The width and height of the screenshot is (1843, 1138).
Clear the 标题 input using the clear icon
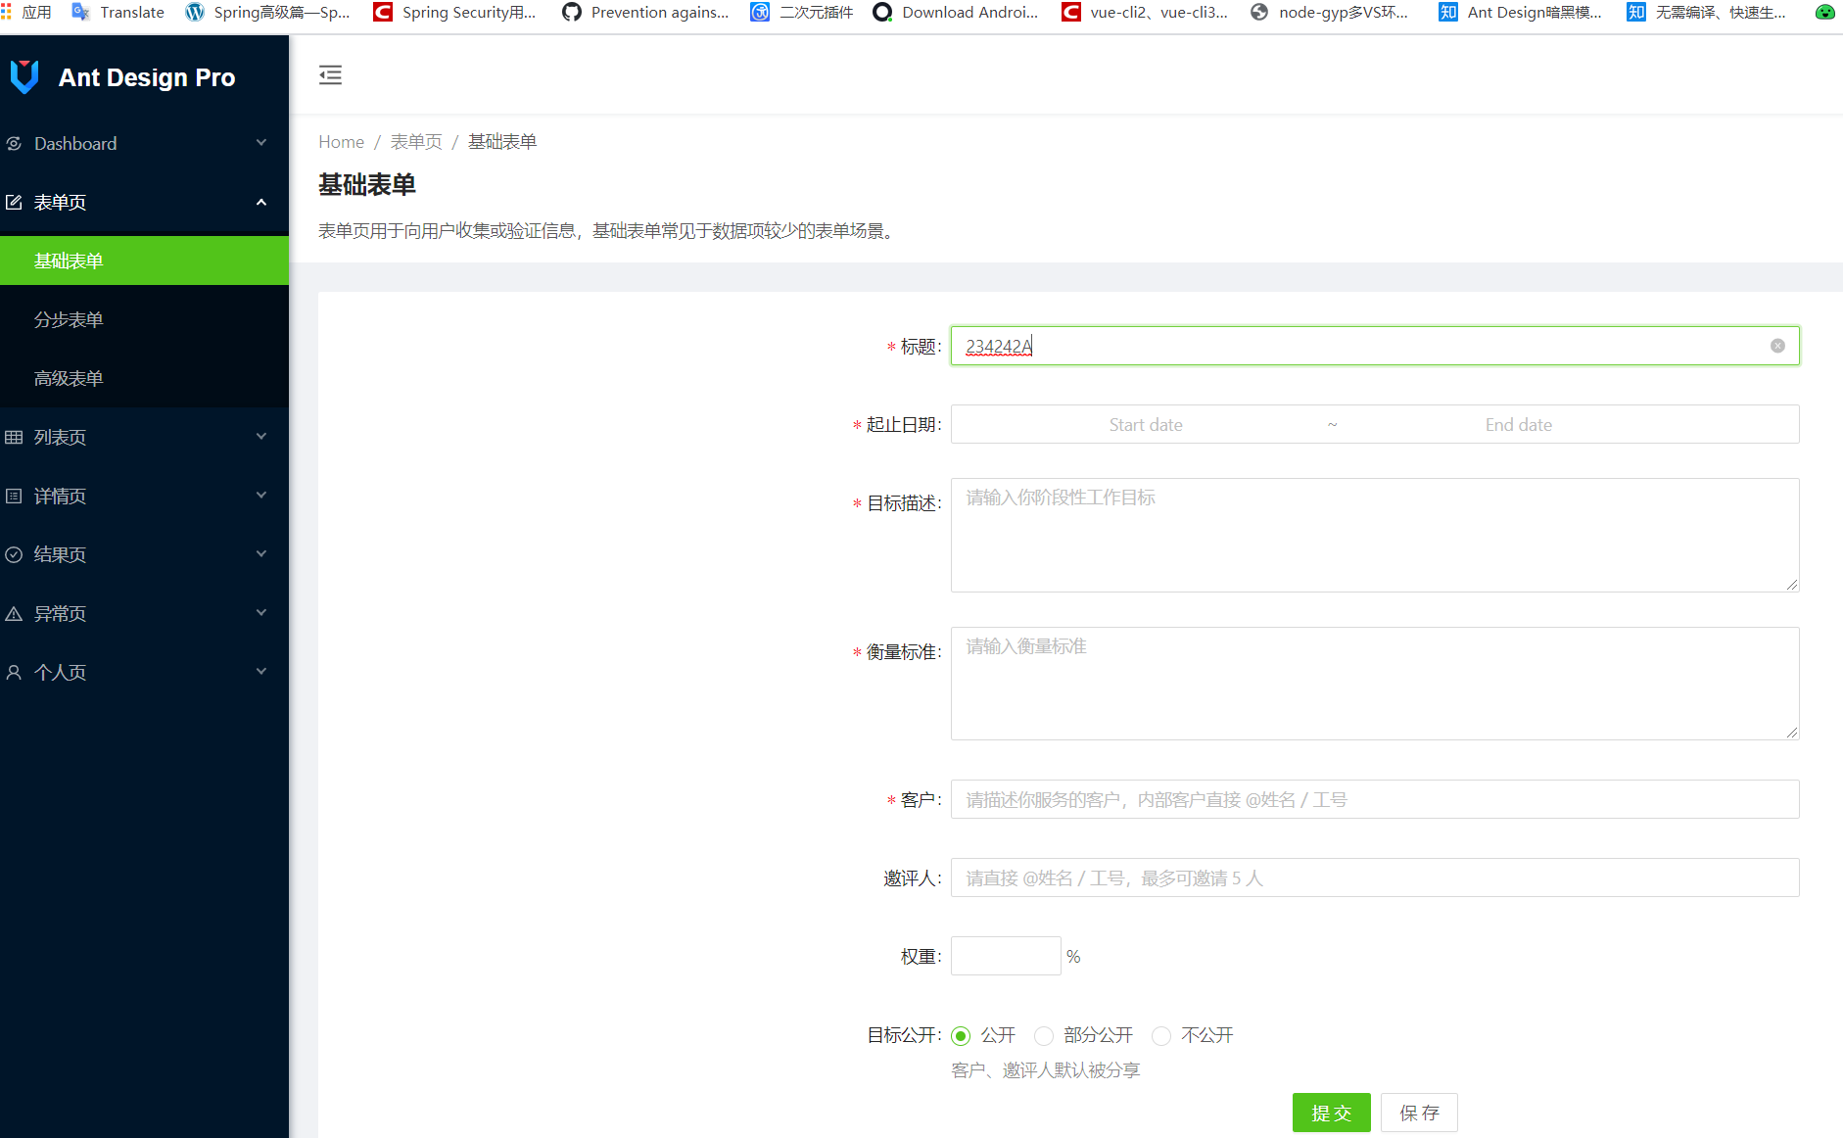tap(1777, 346)
